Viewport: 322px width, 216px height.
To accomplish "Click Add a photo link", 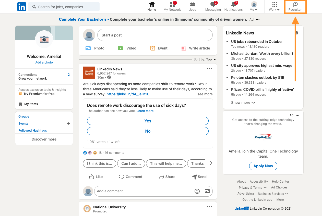I will 44,62.
